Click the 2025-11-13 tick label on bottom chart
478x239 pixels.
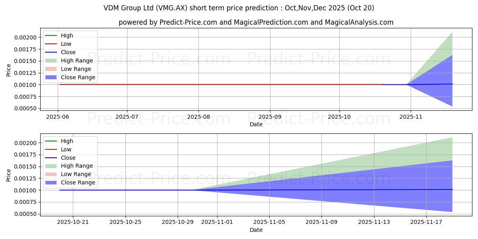tap(374, 222)
